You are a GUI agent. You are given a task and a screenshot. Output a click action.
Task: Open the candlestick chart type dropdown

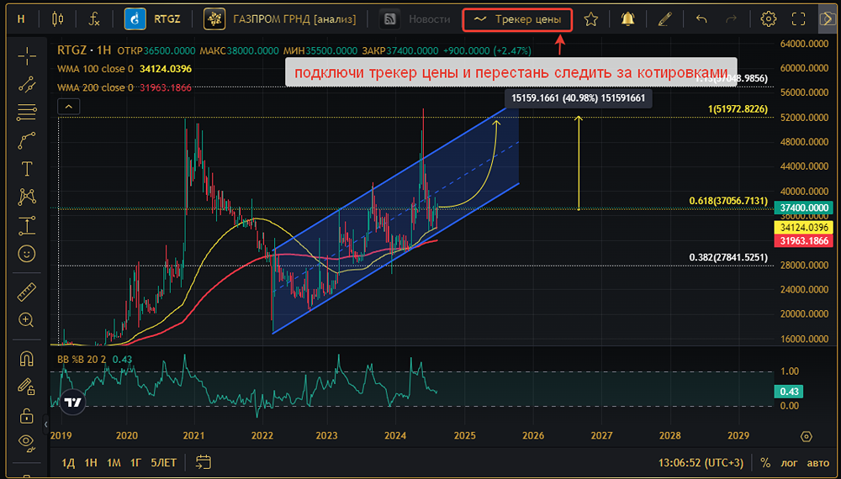click(x=57, y=18)
